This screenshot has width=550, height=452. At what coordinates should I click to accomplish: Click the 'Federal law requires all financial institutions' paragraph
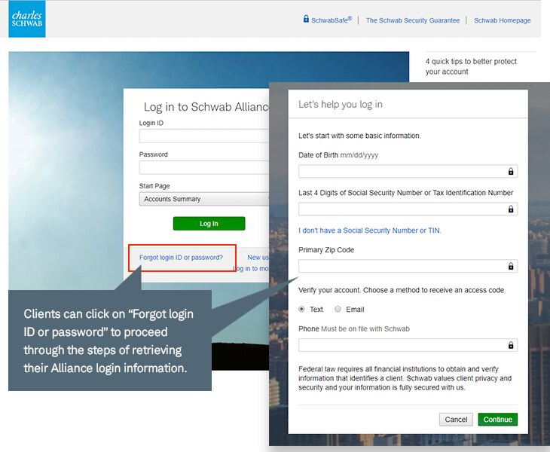pos(405,378)
